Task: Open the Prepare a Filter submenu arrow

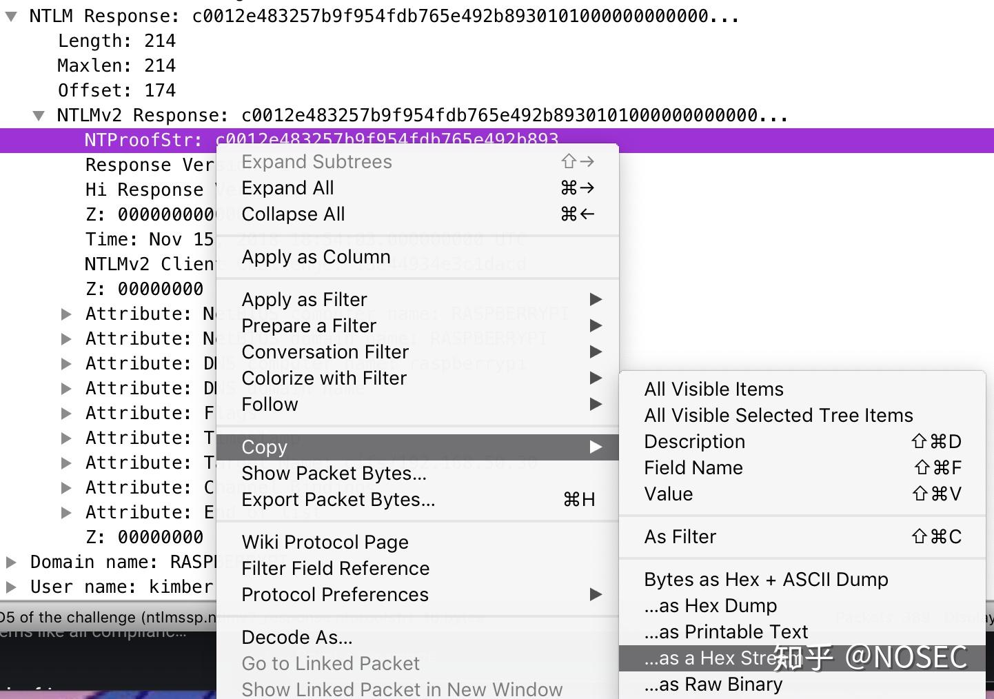Action: coord(596,325)
